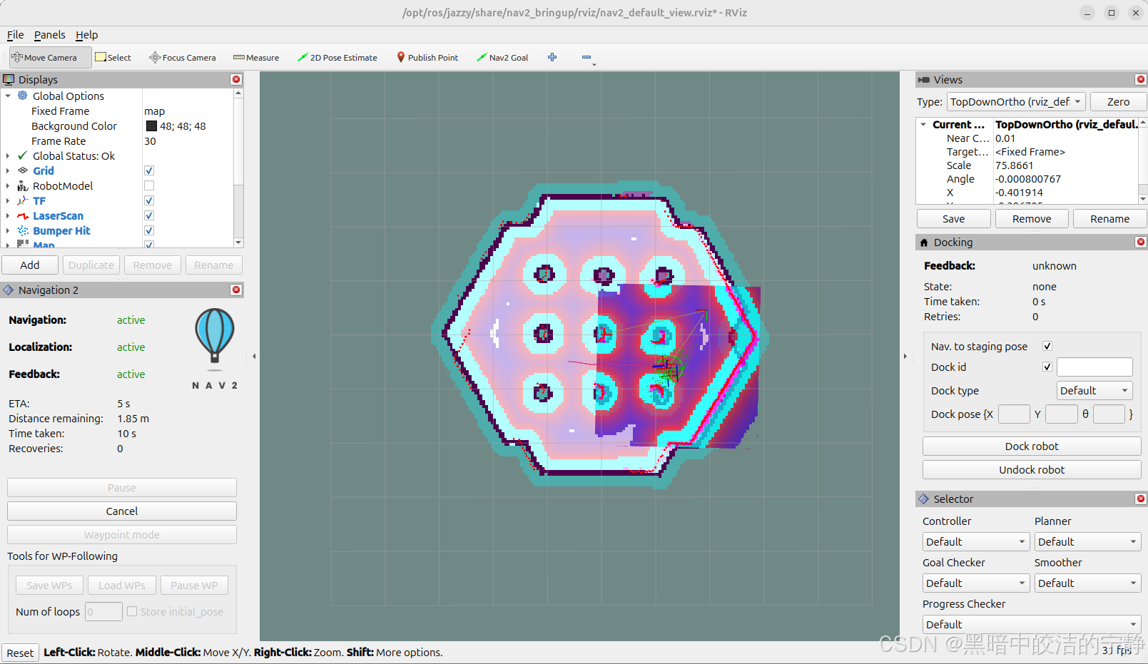Click the Zero view button
Image resolution: width=1148 pixels, height=664 pixels.
pyautogui.click(x=1118, y=102)
